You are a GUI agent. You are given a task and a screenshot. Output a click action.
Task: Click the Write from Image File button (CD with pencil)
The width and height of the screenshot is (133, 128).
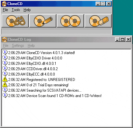click(43, 21)
